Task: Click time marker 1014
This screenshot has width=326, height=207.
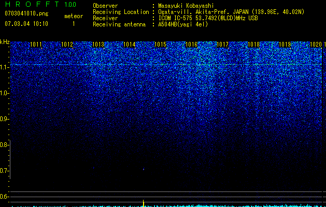Action: coord(129,45)
